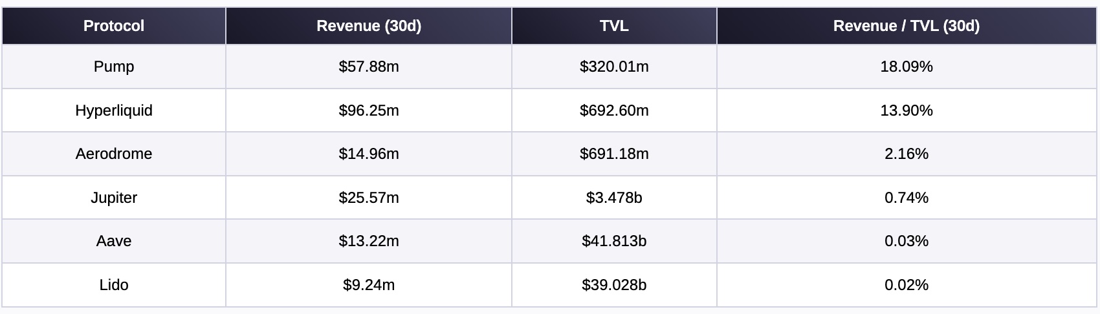Screen dimensions: 1100x314
Task: Sort by Revenue (30d) column header
Action: (369, 26)
